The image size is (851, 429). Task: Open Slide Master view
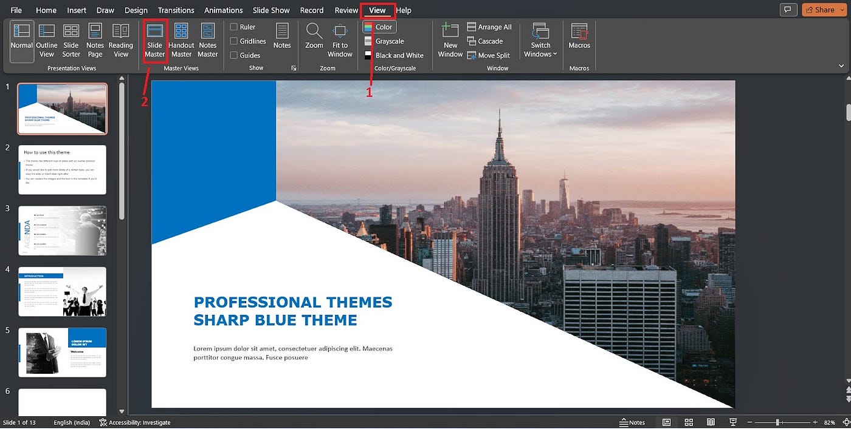pyautogui.click(x=154, y=41)
